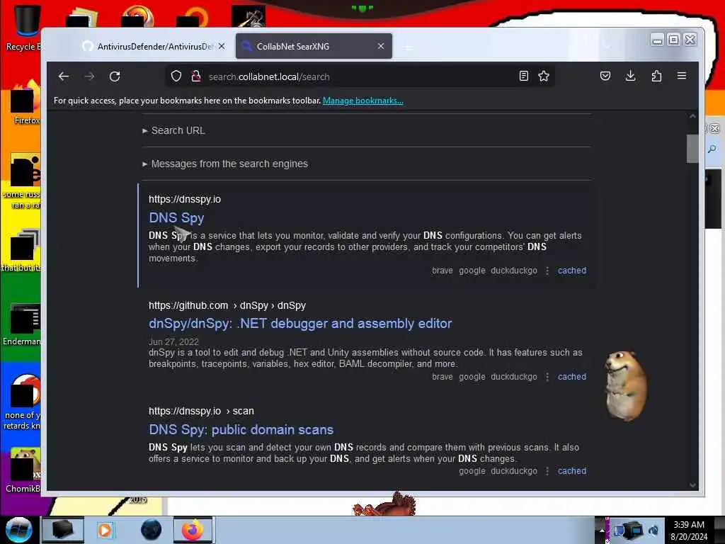Open the Manage bookmarks link
This screenshot has height=544, width=725.
363,101
